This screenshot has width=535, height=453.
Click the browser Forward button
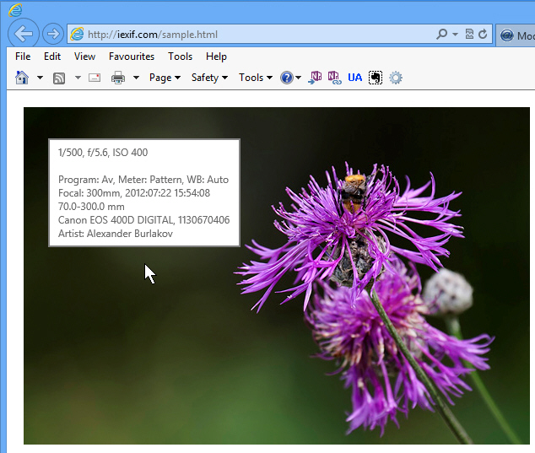(x=53, y=34)
